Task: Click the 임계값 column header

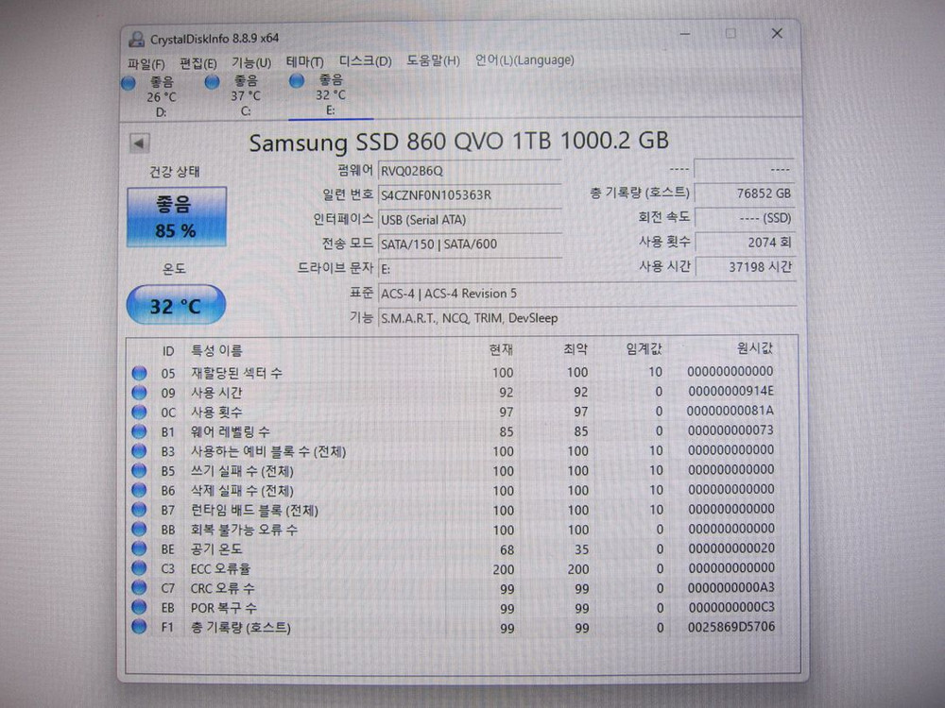Action: pos(644,348)
